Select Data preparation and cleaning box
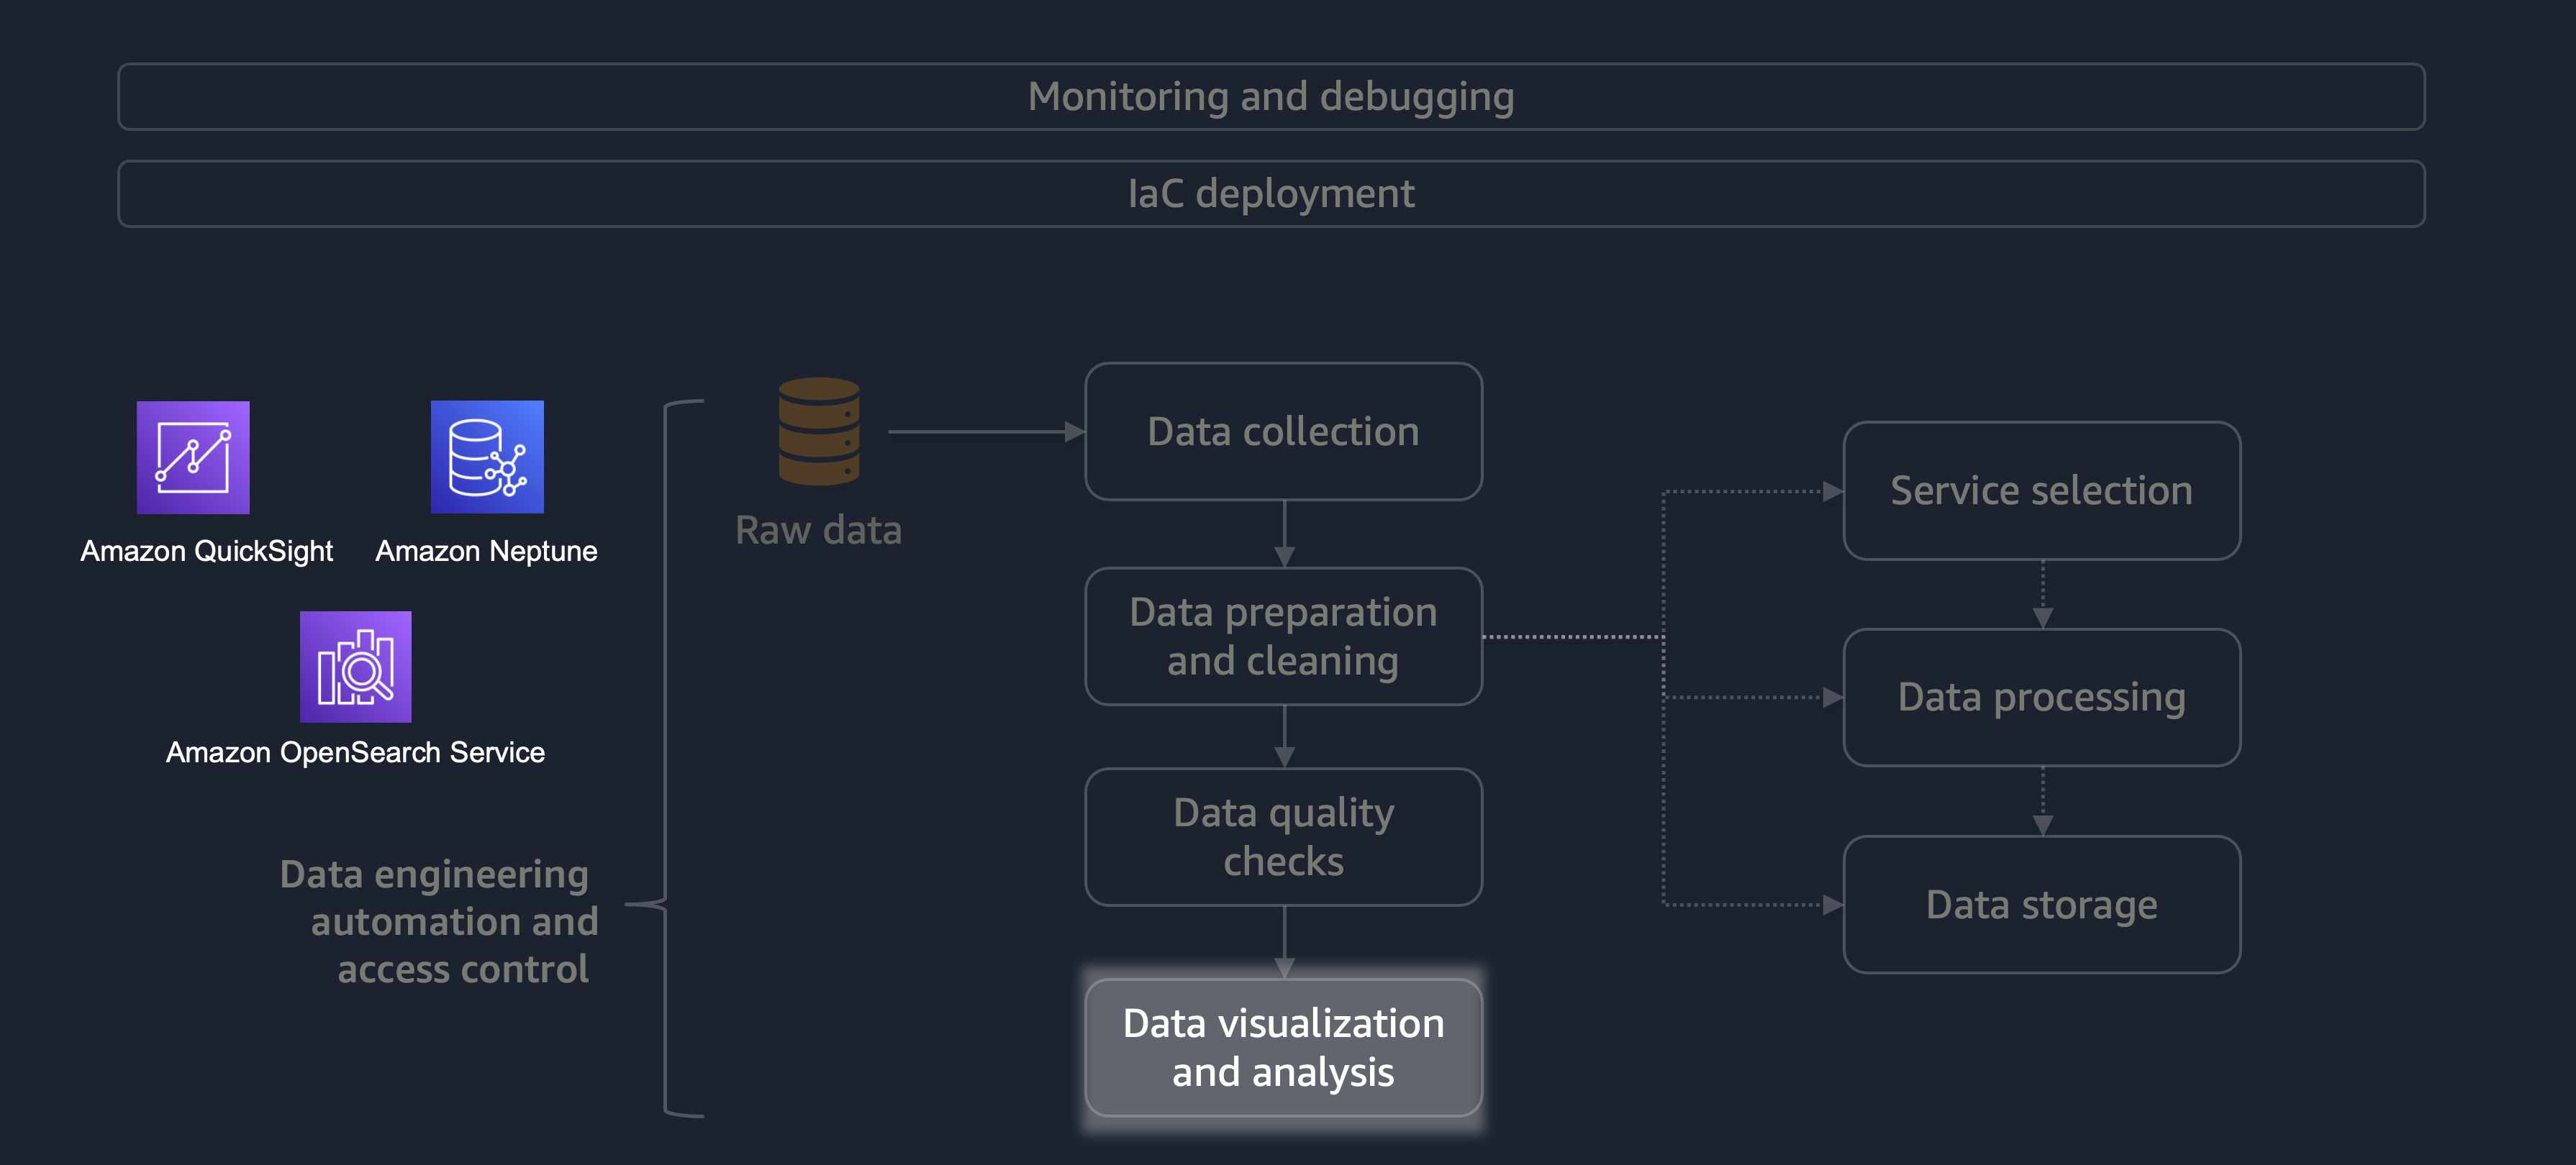The width and height of the screenshot is (2576, 1165). point(1283,636)
